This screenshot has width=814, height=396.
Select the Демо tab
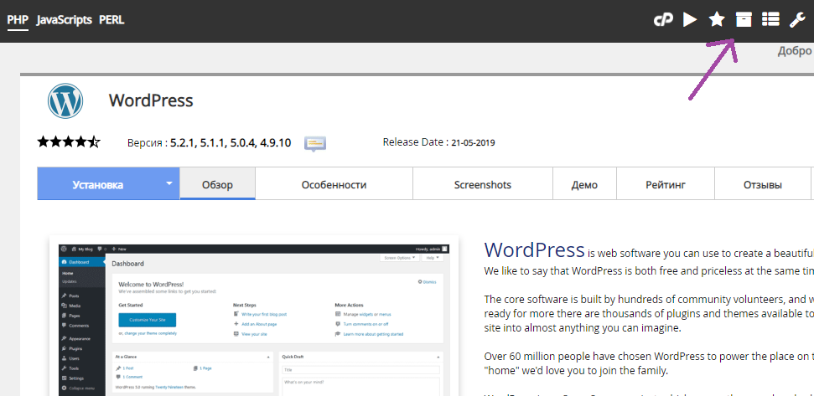584,184
